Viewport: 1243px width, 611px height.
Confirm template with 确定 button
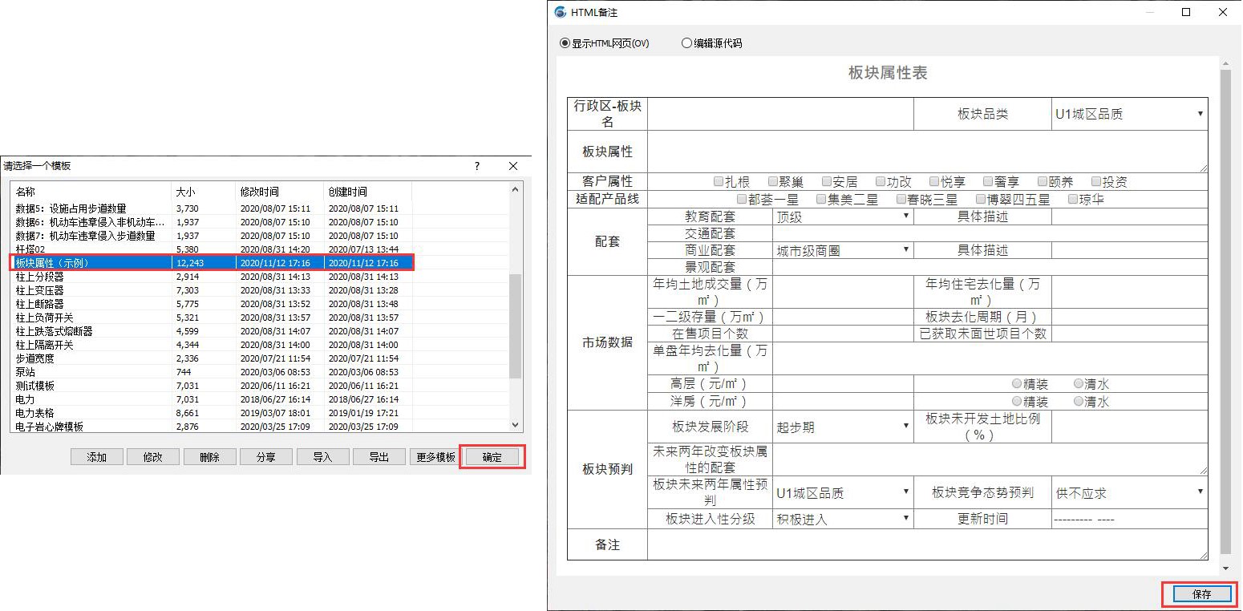[492, 457]
